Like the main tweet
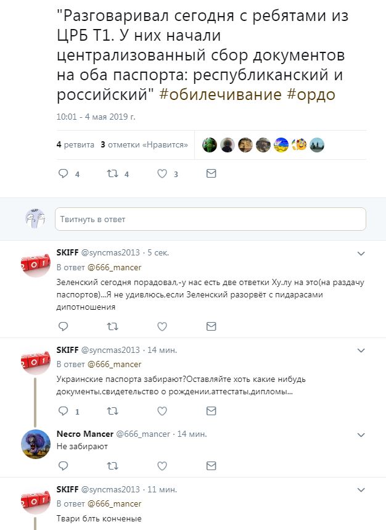 click(162, 174)
